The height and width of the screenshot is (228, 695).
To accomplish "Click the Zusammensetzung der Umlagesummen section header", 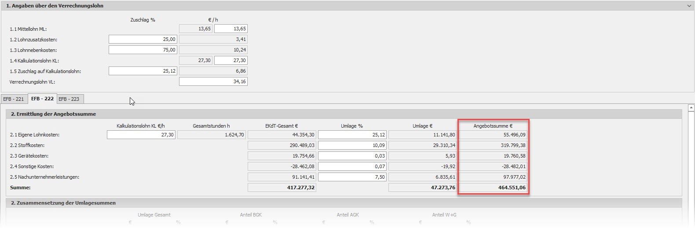I will (x=63, y=203).
